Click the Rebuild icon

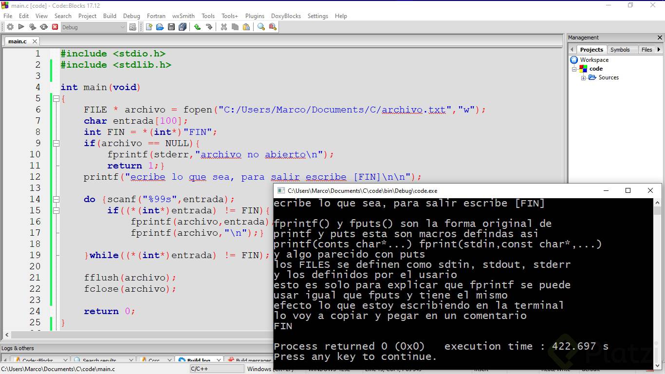(x=44, y=27)
